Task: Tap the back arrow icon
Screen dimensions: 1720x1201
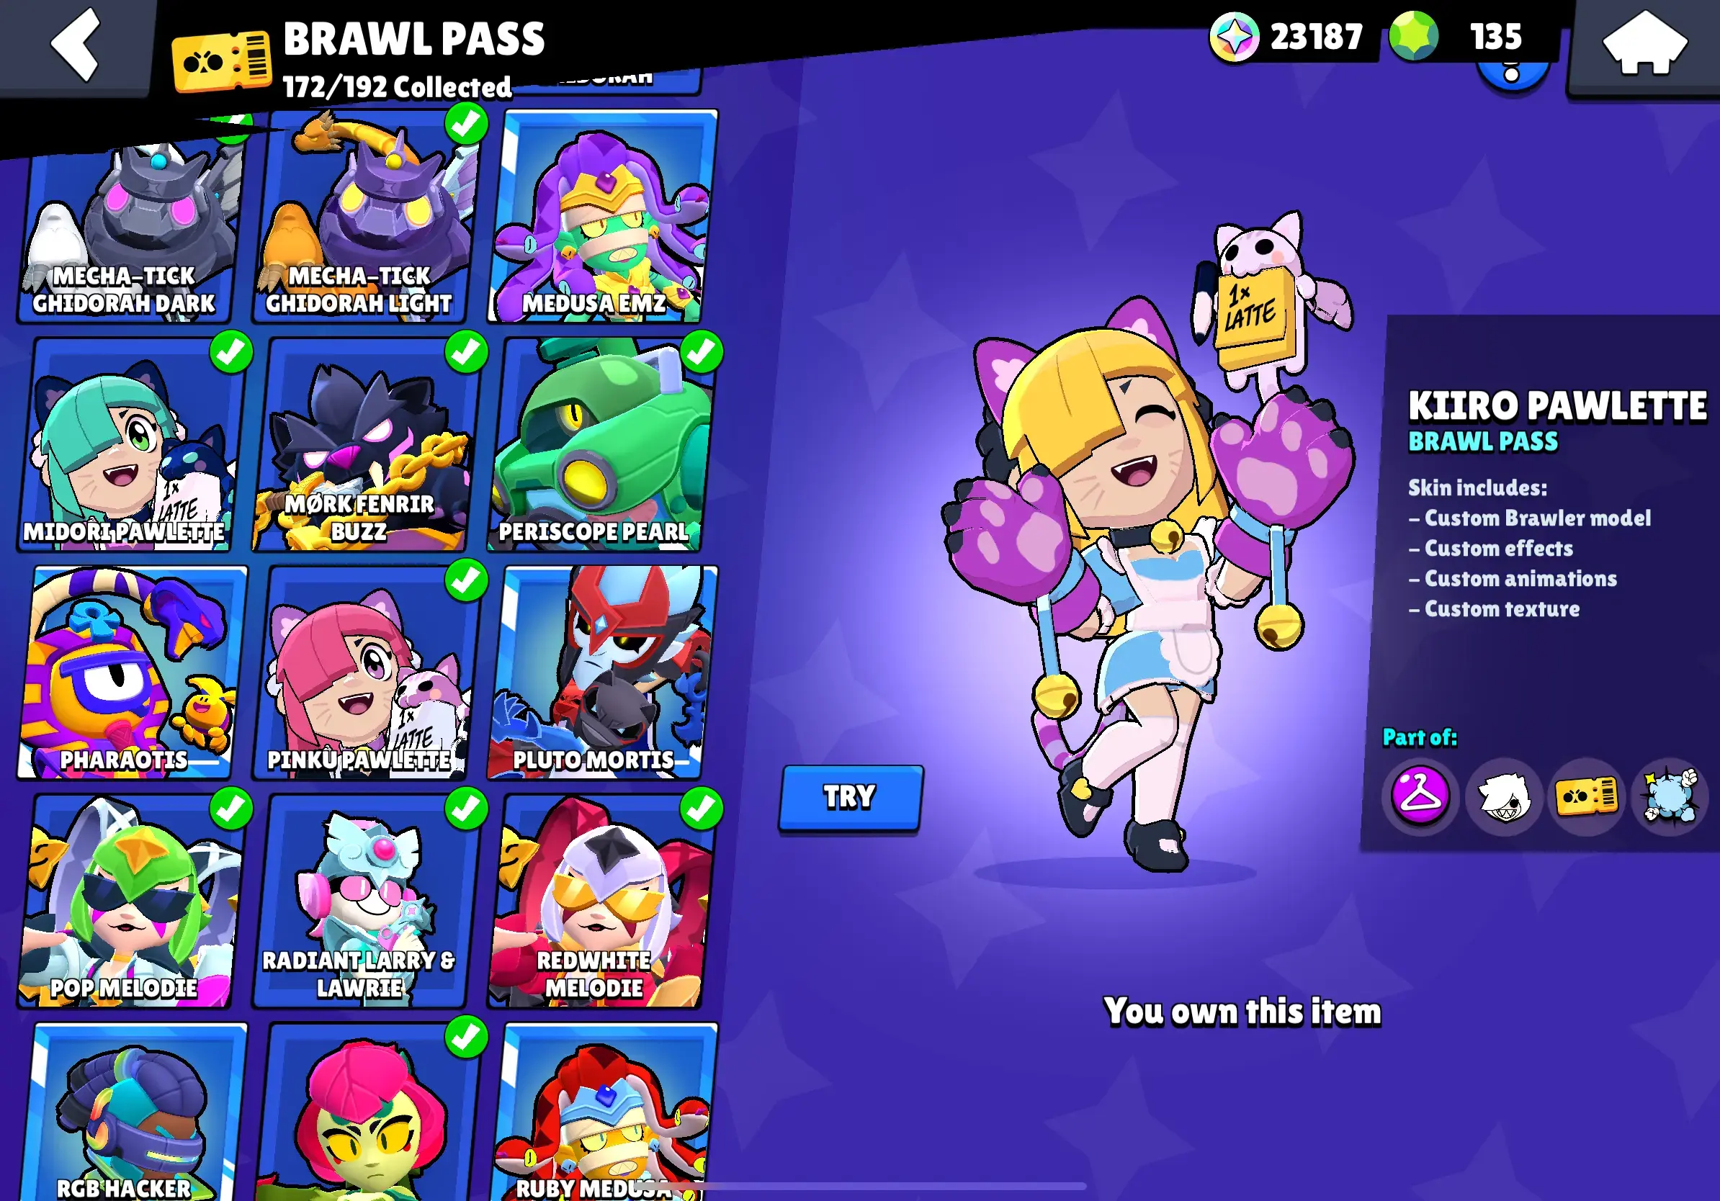Action: [x=76, y=45]
